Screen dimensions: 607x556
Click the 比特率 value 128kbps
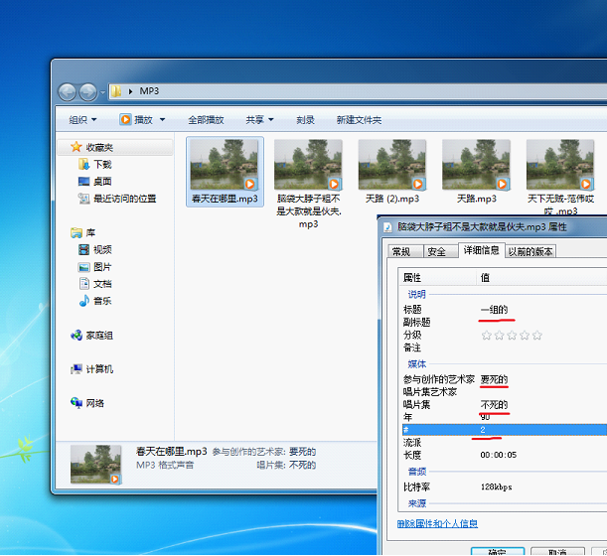497,487
